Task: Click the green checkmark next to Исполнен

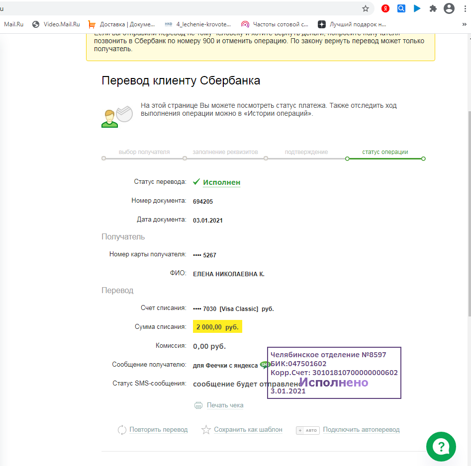Action: 196,181
